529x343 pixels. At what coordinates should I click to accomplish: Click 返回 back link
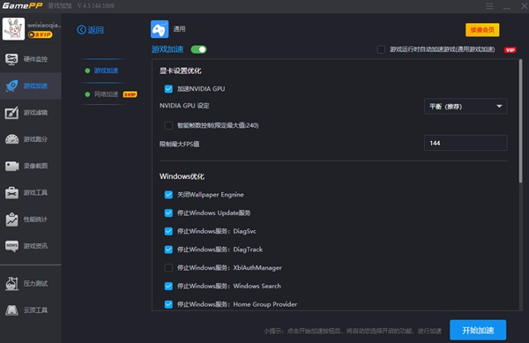[x=95, y=30]
